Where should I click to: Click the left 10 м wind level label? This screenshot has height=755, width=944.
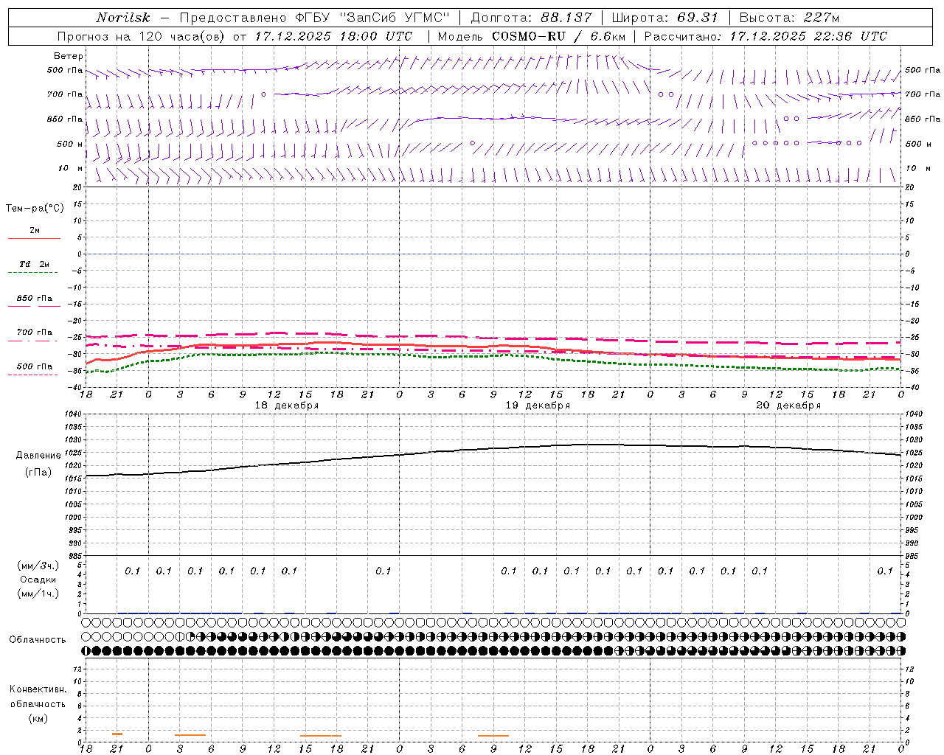(x=71, y=168)
